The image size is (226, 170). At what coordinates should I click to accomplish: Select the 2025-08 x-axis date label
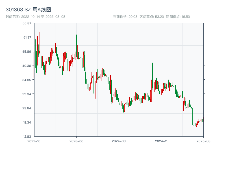[x=203, y=141]
